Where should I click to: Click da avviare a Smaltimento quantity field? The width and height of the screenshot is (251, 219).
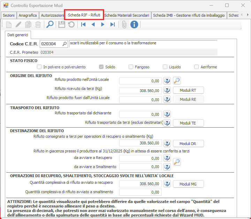[x=140, y=167]
